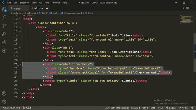Open the lightning bolt extension view
This screenshot has height=110, width=196.
pyautogui.click(x=4, y=50)
